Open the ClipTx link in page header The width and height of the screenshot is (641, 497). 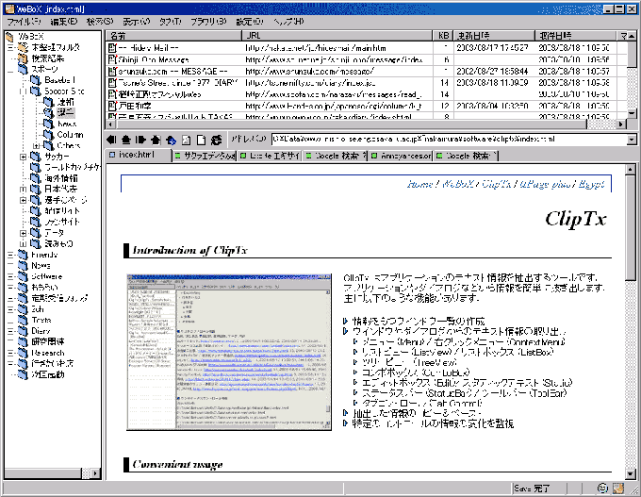pyautogui.click(x=496, y=184)
